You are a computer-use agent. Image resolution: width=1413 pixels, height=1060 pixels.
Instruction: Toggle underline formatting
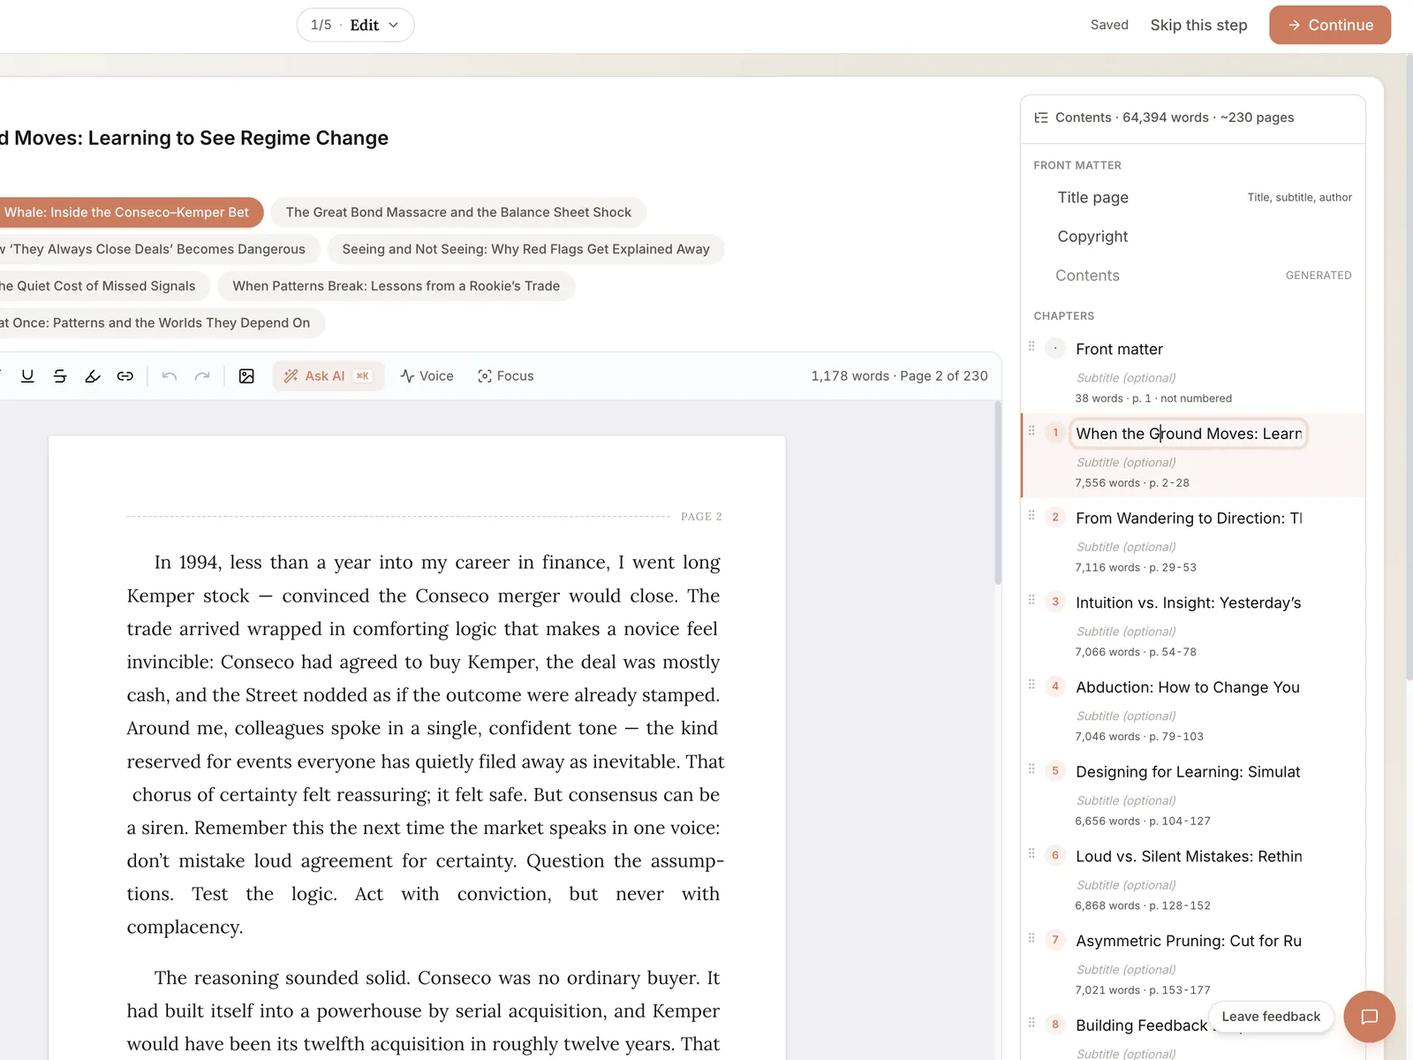(x=27, y=376)
